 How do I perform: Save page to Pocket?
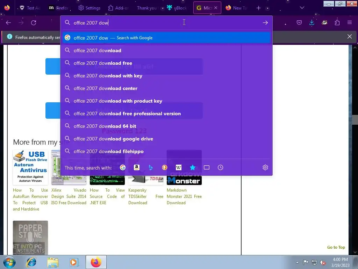point(299,22)
